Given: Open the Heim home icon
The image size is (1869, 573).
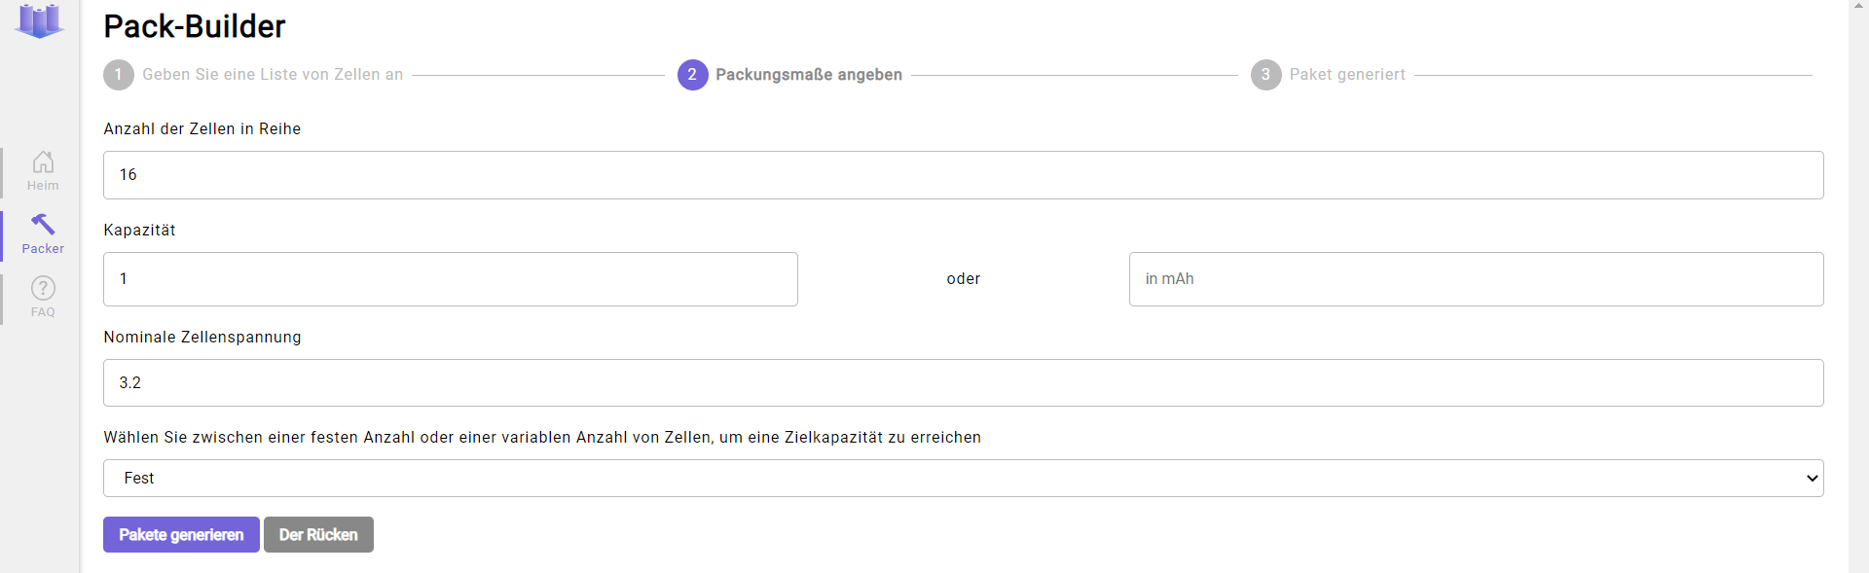Looking at the screenshot, I should click(43, 161).
